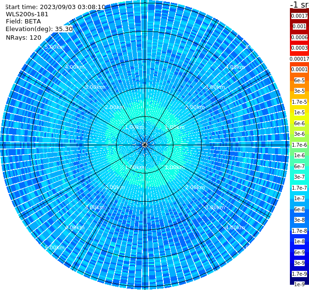309x290 pixels.
Task: Click the 3e-6 colorbar label
Action: point(299,134)
